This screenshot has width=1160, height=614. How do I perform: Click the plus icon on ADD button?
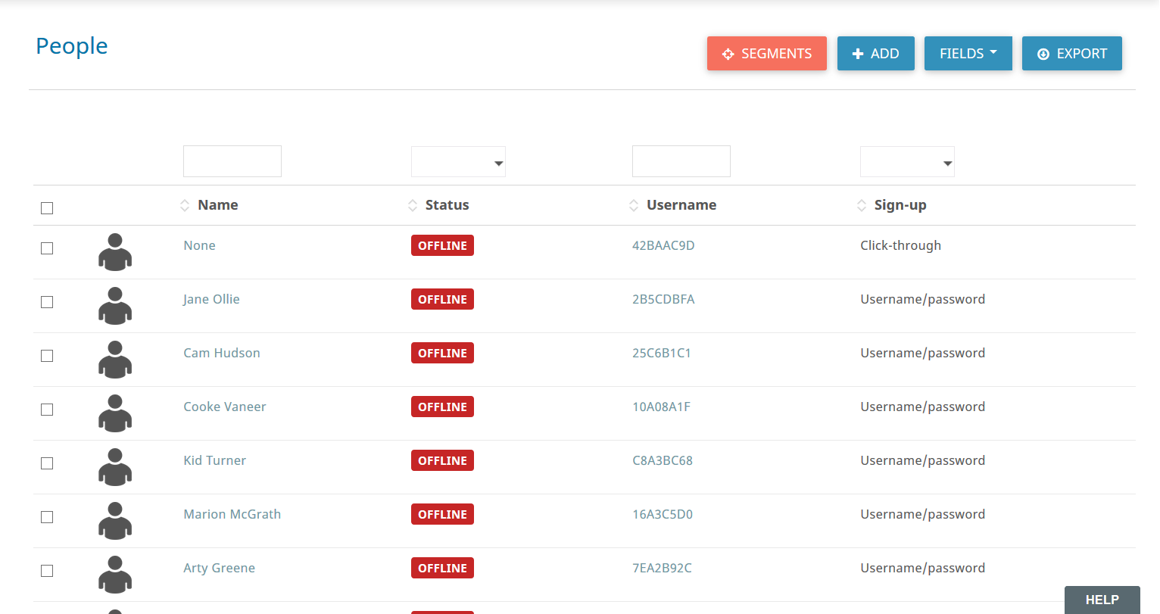click(x=858, y=54)
